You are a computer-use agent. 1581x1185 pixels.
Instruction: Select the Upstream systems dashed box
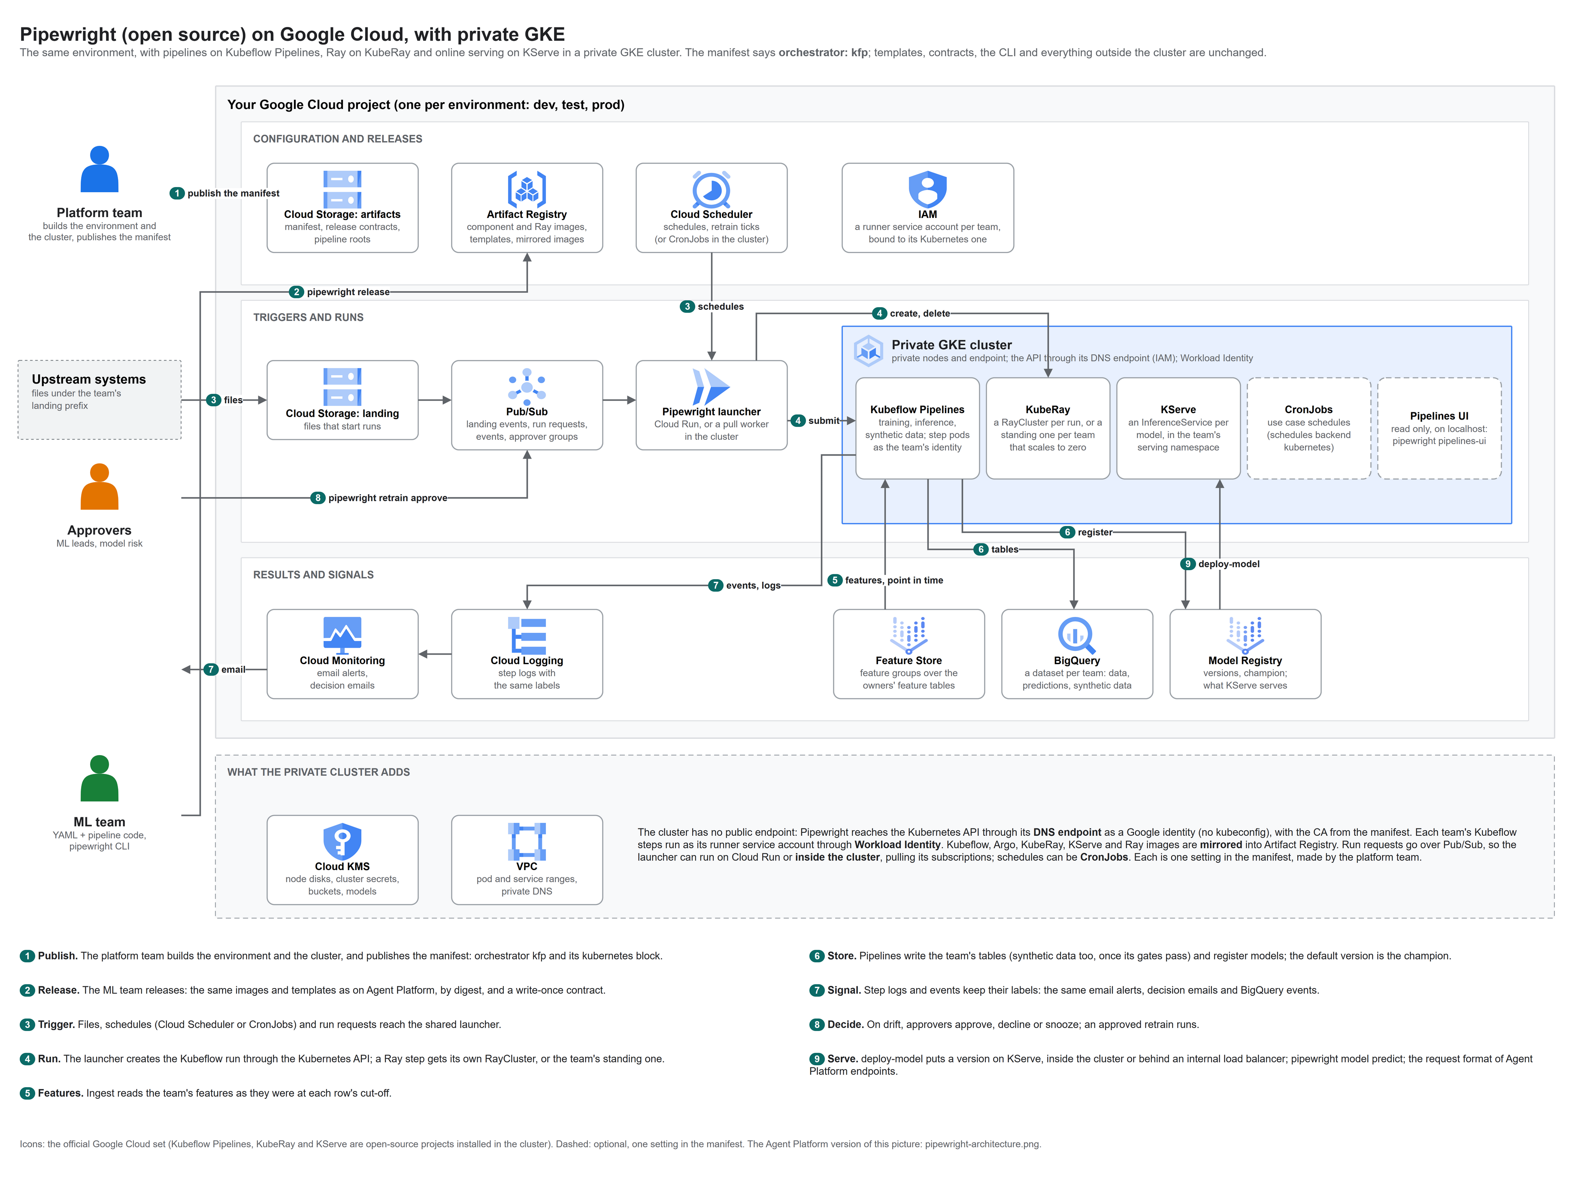99,399
